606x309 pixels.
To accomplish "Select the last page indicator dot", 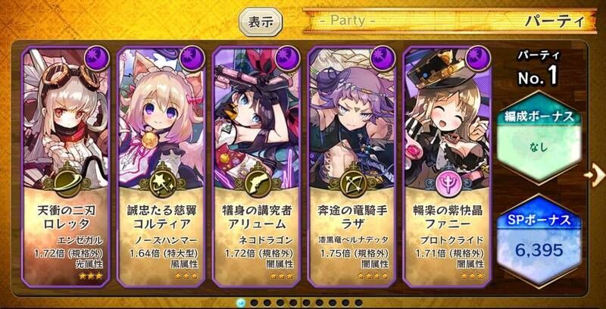I will coord(359,302).
